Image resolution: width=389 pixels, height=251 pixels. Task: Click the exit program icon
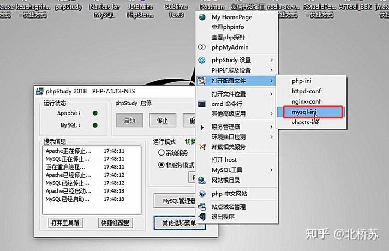click(202, 217)
